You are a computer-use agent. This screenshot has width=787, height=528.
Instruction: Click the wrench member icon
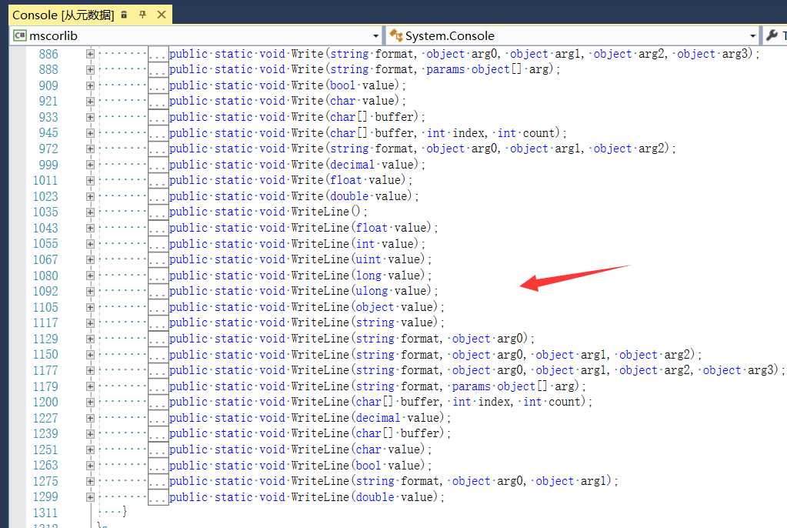click(x=772, y=35)
